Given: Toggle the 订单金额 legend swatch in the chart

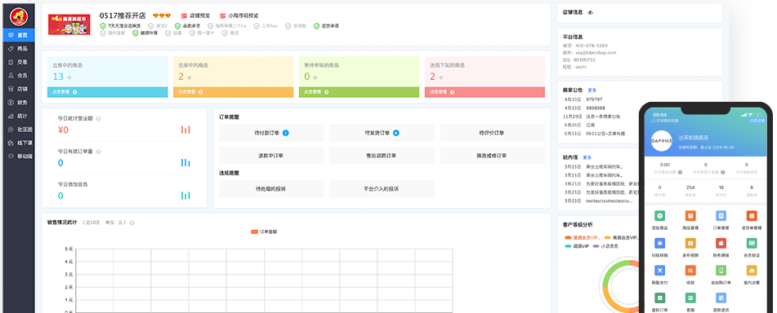Looking at the screenshot, I should [x=255, y=231].
